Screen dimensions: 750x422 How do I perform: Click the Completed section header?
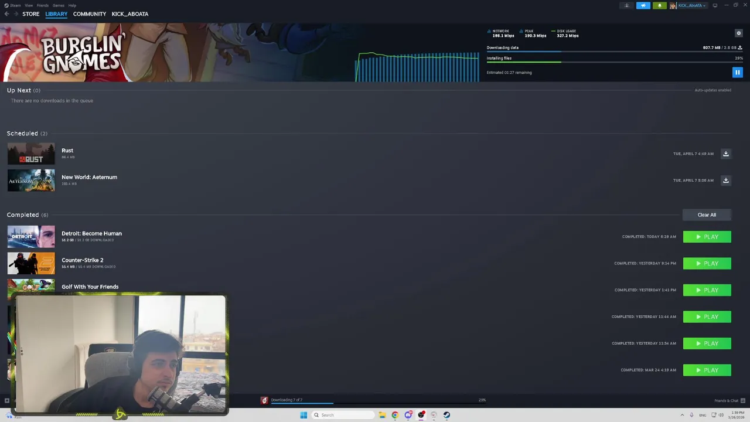pyautogui.click(x=28, y=215)
